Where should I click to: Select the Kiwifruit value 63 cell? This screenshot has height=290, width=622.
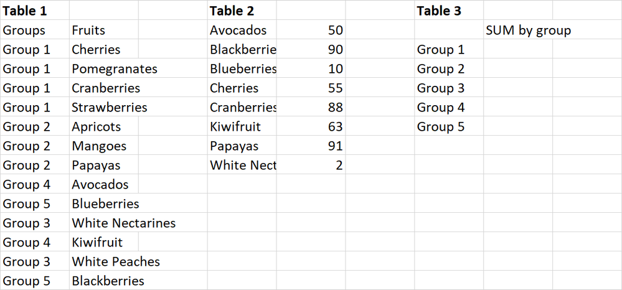pos(311,126)
